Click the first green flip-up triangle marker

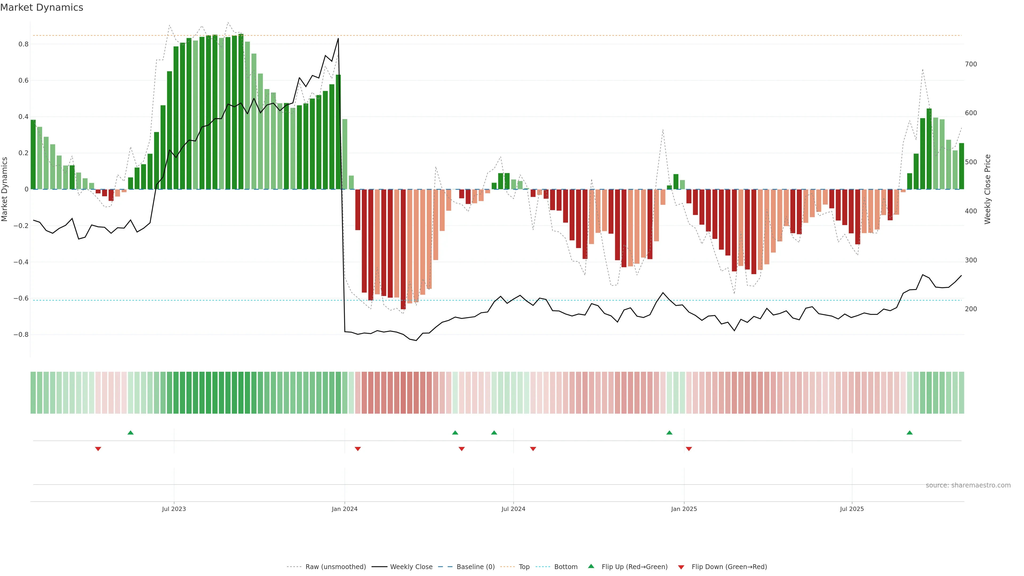(x=130, y=433)
